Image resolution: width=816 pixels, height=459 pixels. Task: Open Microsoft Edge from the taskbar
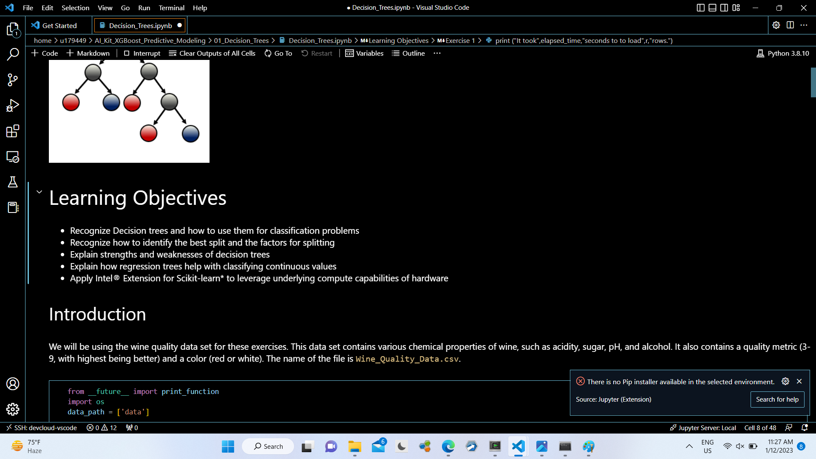[x=448, y=446]
